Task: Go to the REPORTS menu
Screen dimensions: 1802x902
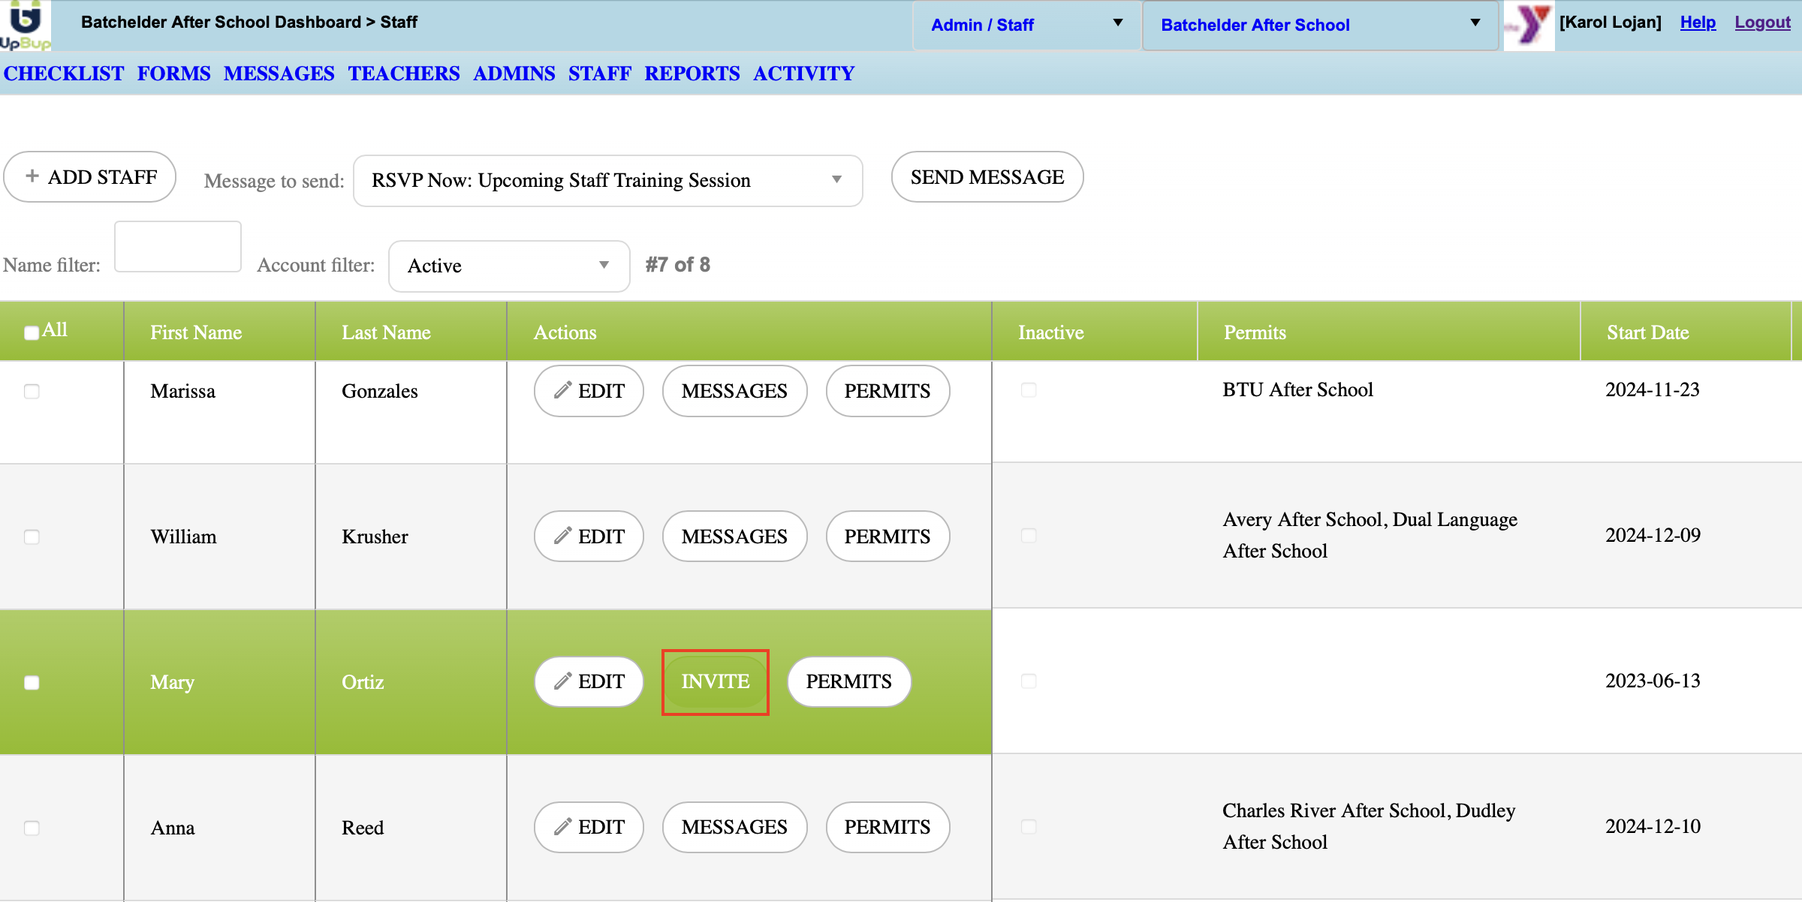Action: click(692, 74)
